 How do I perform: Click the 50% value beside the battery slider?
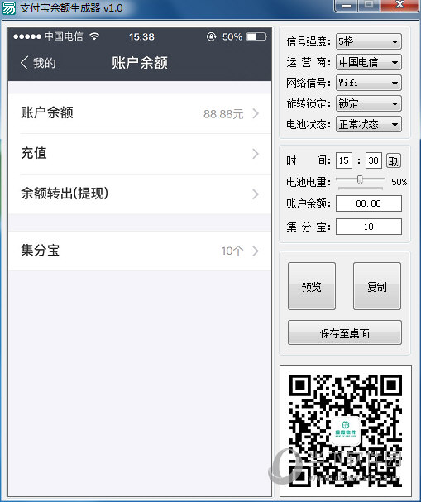coord(399,182)
